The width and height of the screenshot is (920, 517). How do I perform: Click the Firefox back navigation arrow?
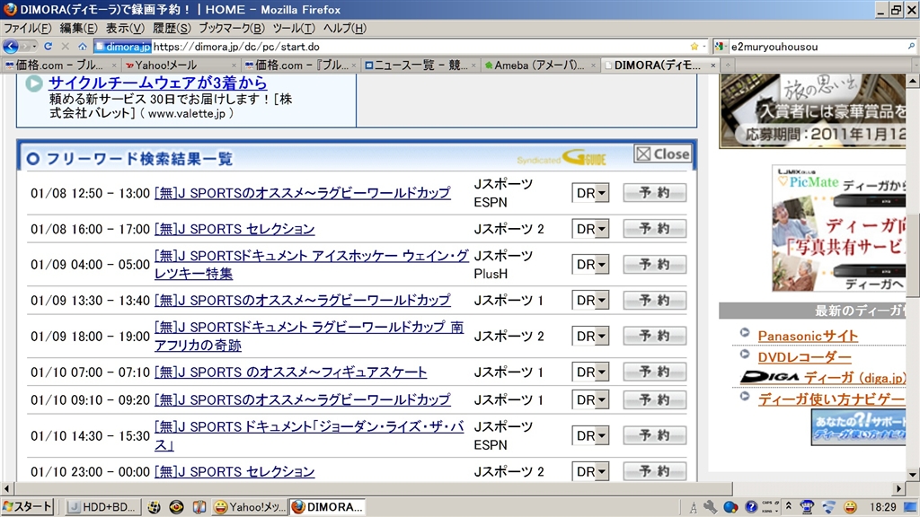click(x=11, y=47)
